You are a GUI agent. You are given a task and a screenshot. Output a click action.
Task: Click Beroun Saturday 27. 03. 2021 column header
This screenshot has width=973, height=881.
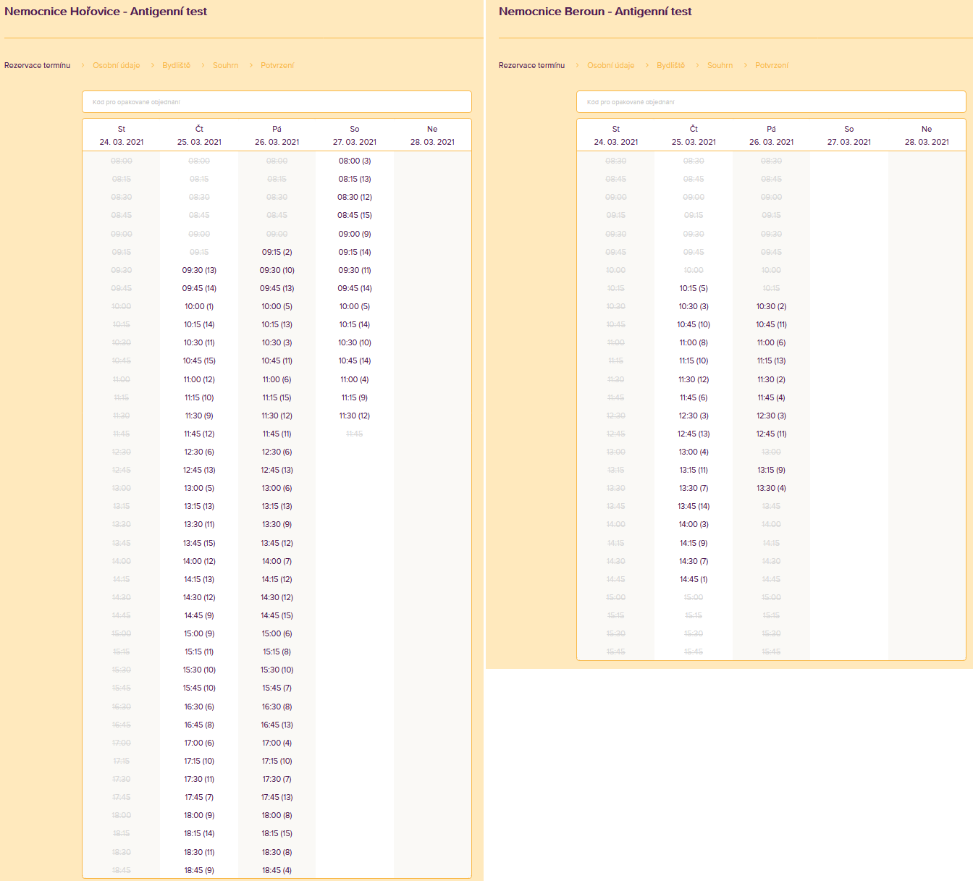click(x=848, y=135)
